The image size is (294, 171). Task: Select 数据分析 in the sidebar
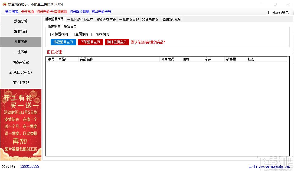click(x=21, y=21)
